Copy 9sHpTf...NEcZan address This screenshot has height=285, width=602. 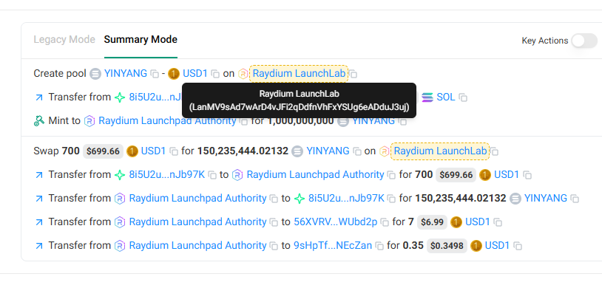coord(379,246)
